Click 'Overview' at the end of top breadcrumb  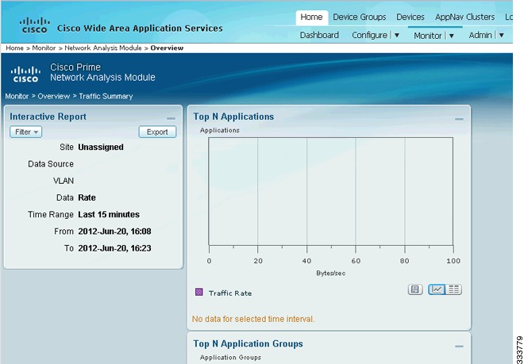[167, 48]
